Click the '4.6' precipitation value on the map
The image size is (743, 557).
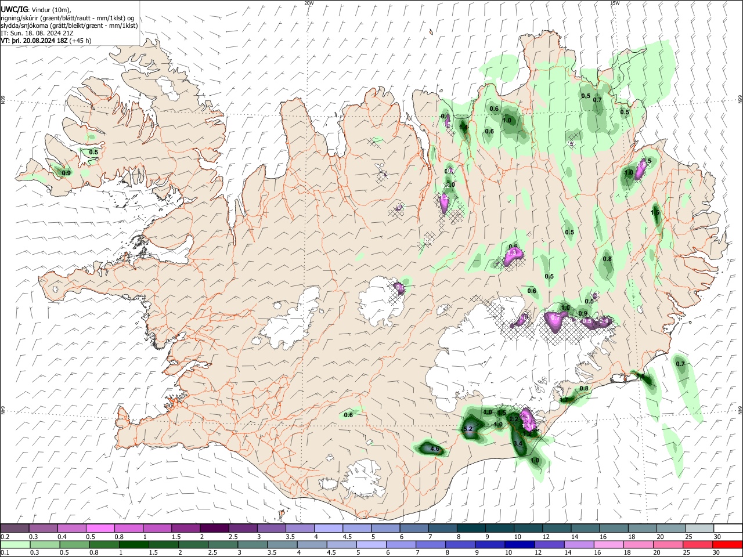(x=435, y=449)
